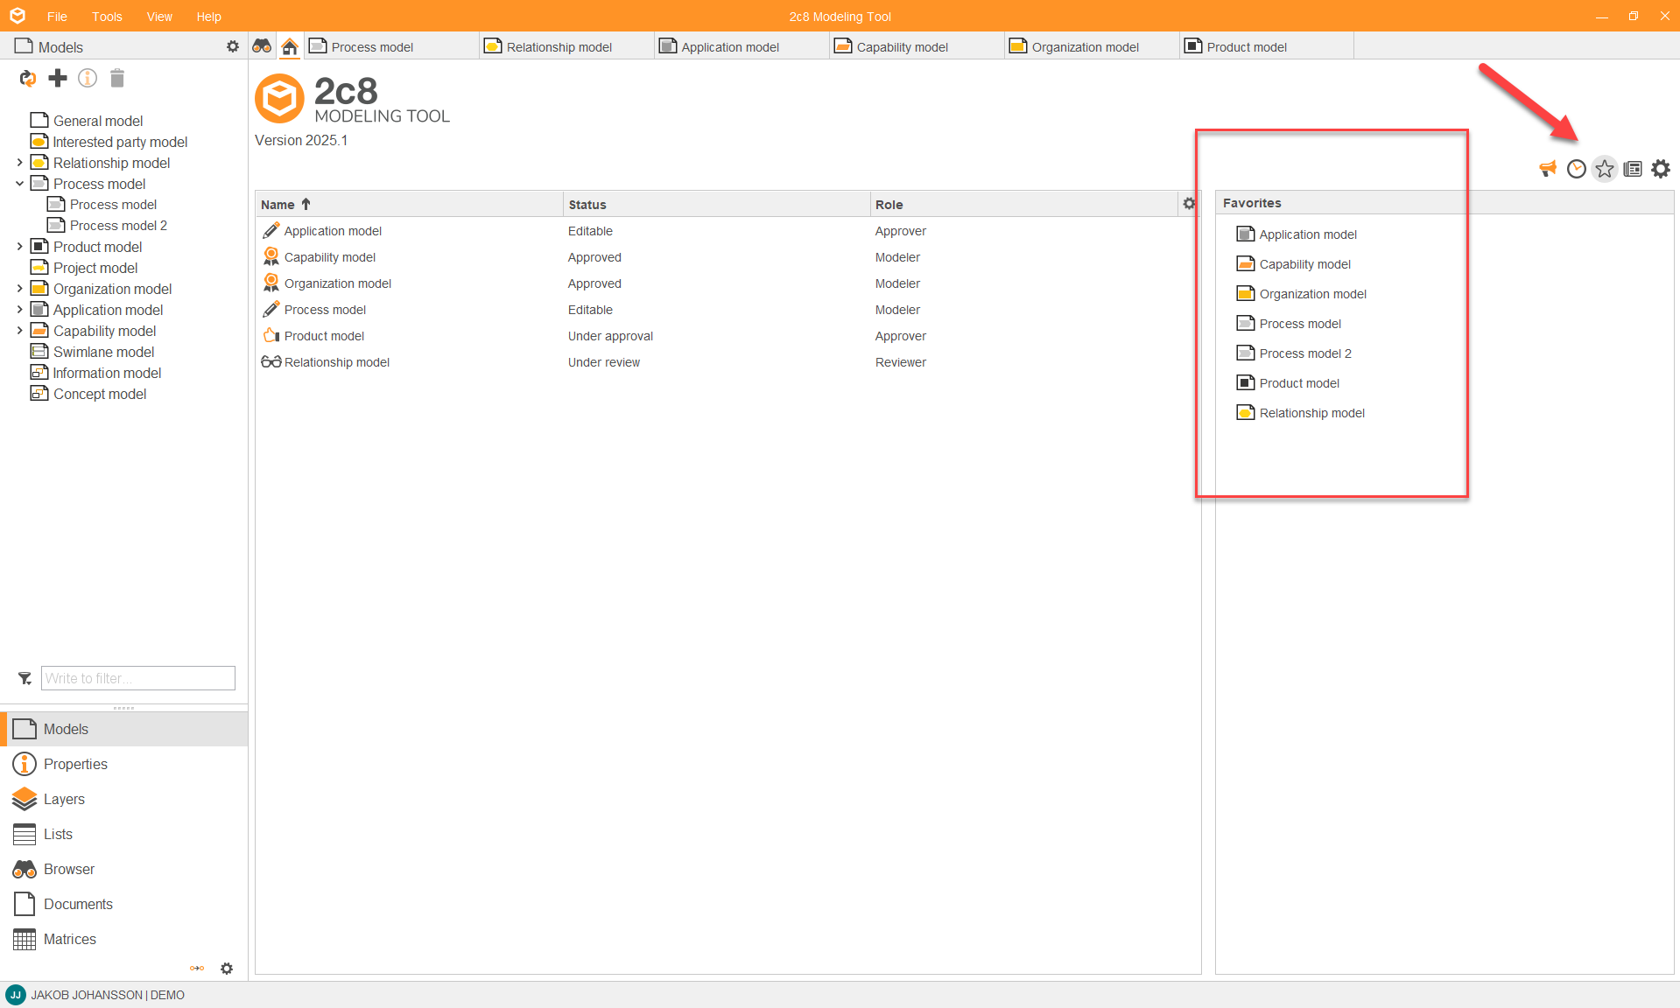
Task: Go to the Home tab icon
Action: [x=290, y=46]
